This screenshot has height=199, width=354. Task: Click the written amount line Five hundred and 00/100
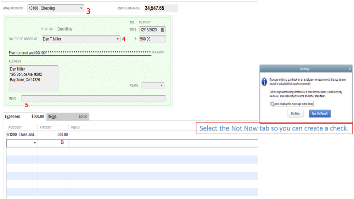tap(80, 53)
